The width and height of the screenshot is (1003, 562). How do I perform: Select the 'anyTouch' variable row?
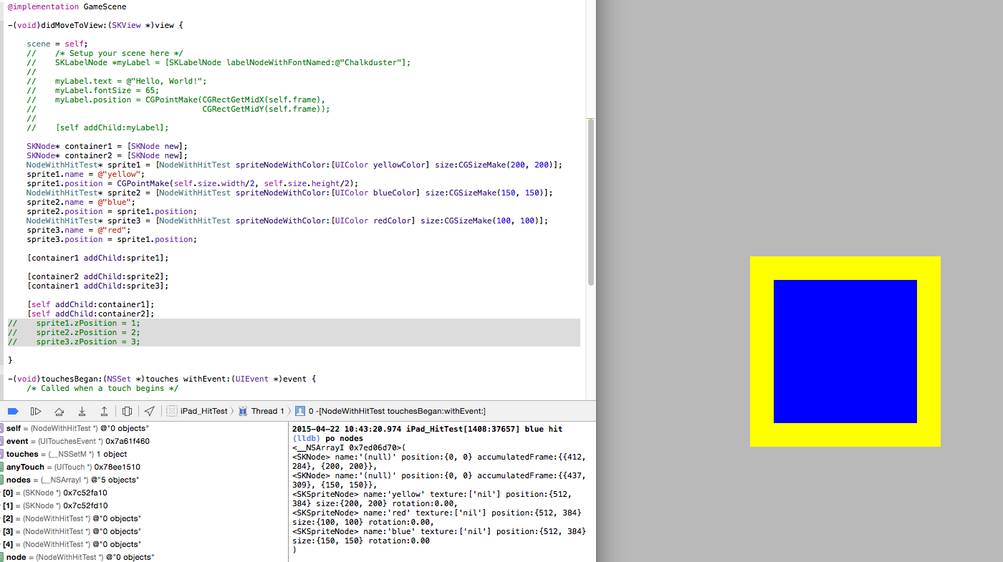[x=143, y=467]
